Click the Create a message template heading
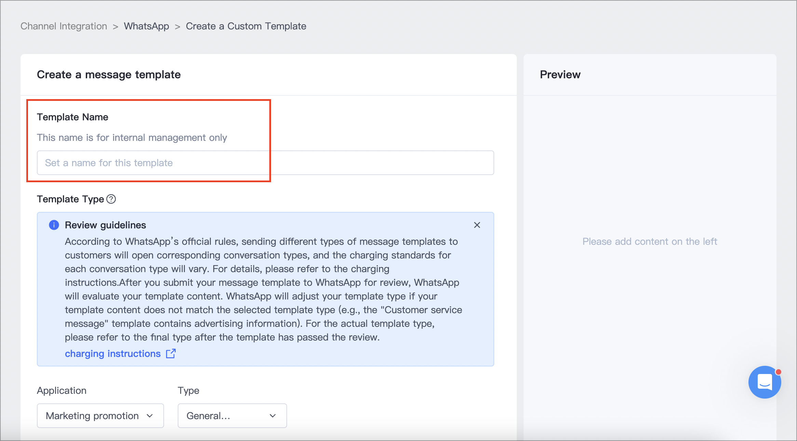Viewport: 797px width, 441px height. (x=109, y=75)
